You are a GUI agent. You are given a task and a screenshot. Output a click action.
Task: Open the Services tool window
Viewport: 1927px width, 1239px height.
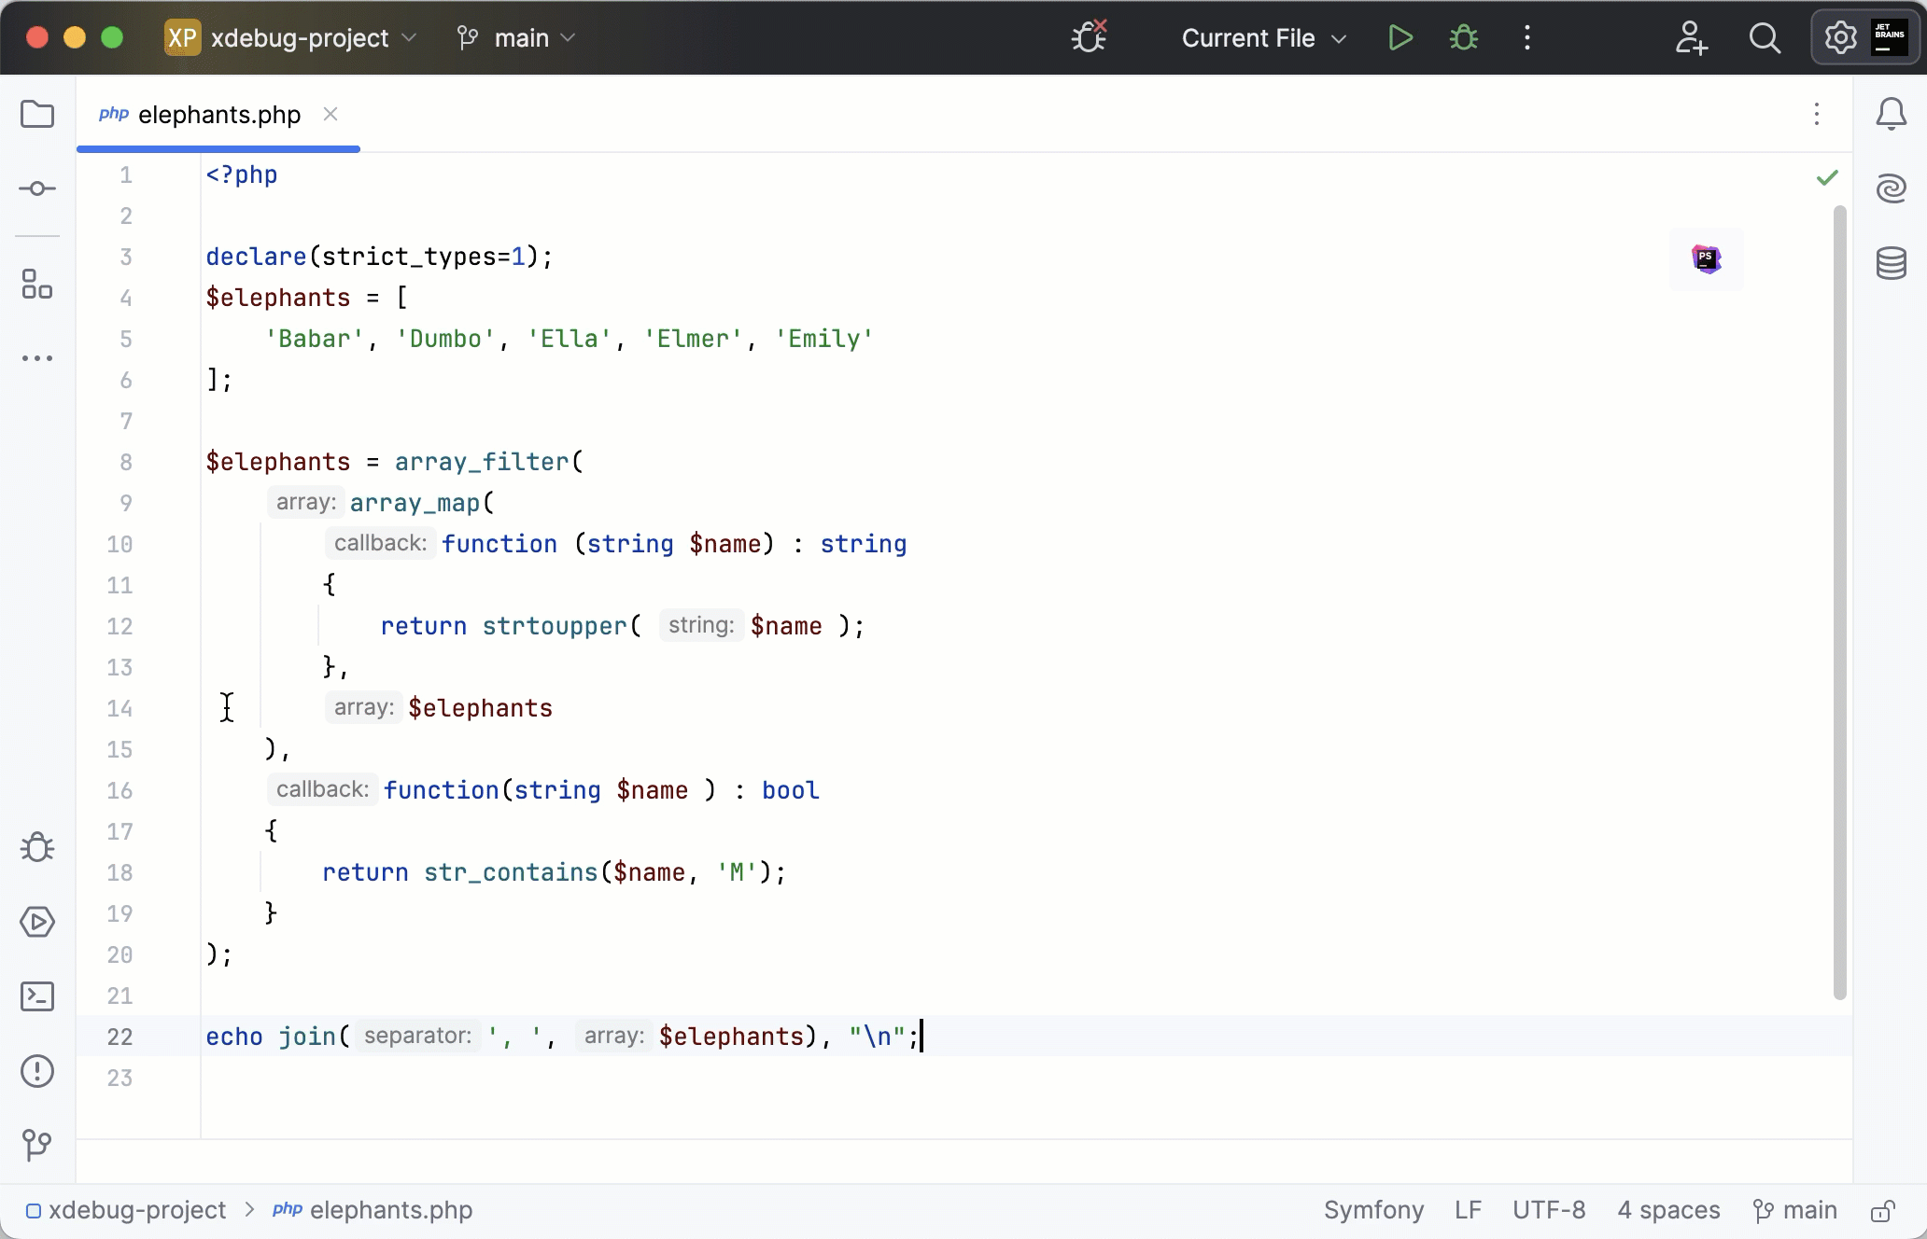37,923
